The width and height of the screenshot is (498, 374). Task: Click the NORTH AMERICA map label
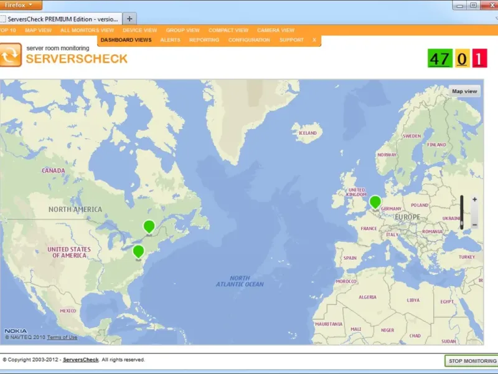click(x=75, y=209)
